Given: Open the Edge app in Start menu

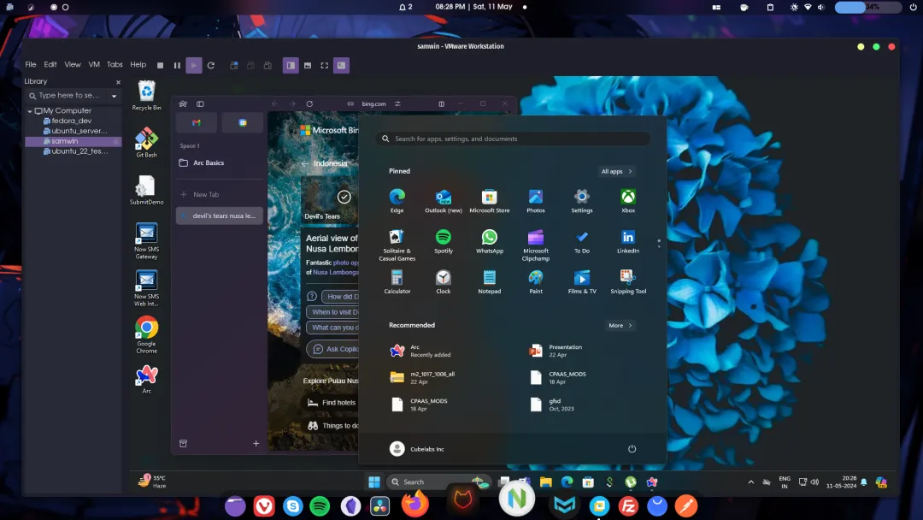Looking at the screenshot, I should point(397,201).
